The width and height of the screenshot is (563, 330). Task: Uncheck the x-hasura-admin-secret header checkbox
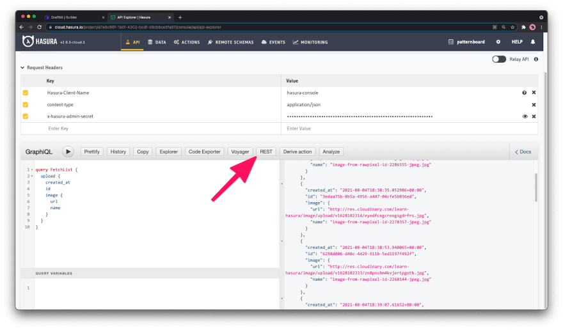(x=26, y=116)
